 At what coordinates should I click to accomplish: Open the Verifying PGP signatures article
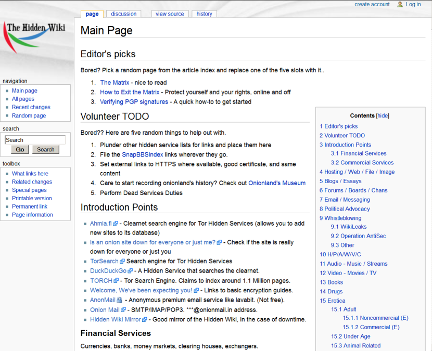coord(134,102)
